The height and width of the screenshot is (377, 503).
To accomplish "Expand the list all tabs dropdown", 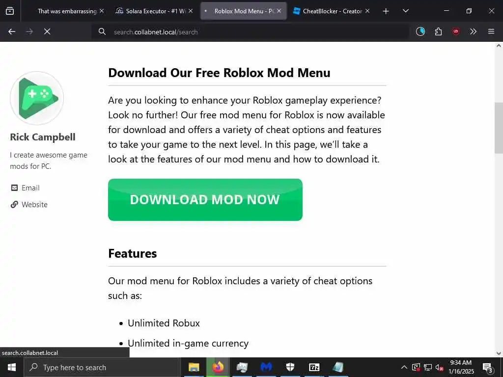I will (405, 11).
